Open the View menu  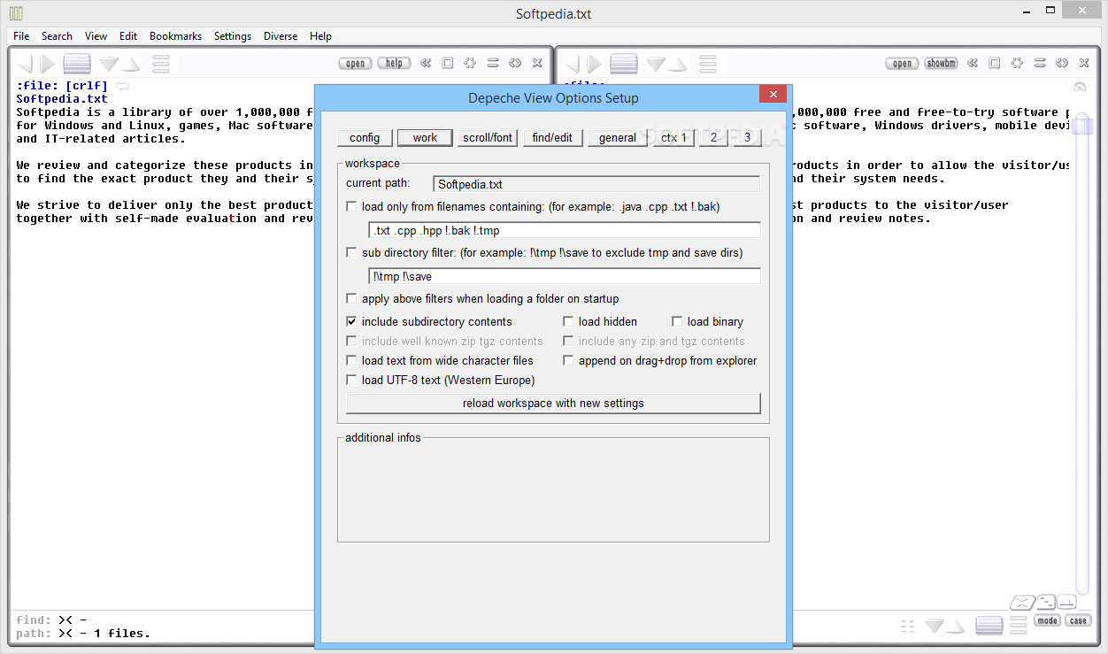96,36
